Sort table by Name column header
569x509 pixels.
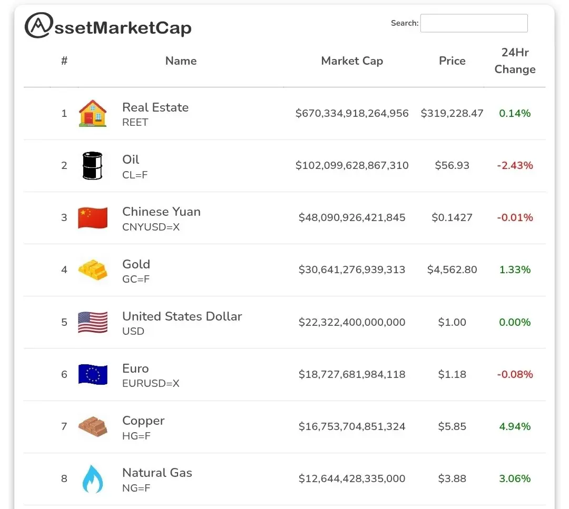tap(181, 61)
